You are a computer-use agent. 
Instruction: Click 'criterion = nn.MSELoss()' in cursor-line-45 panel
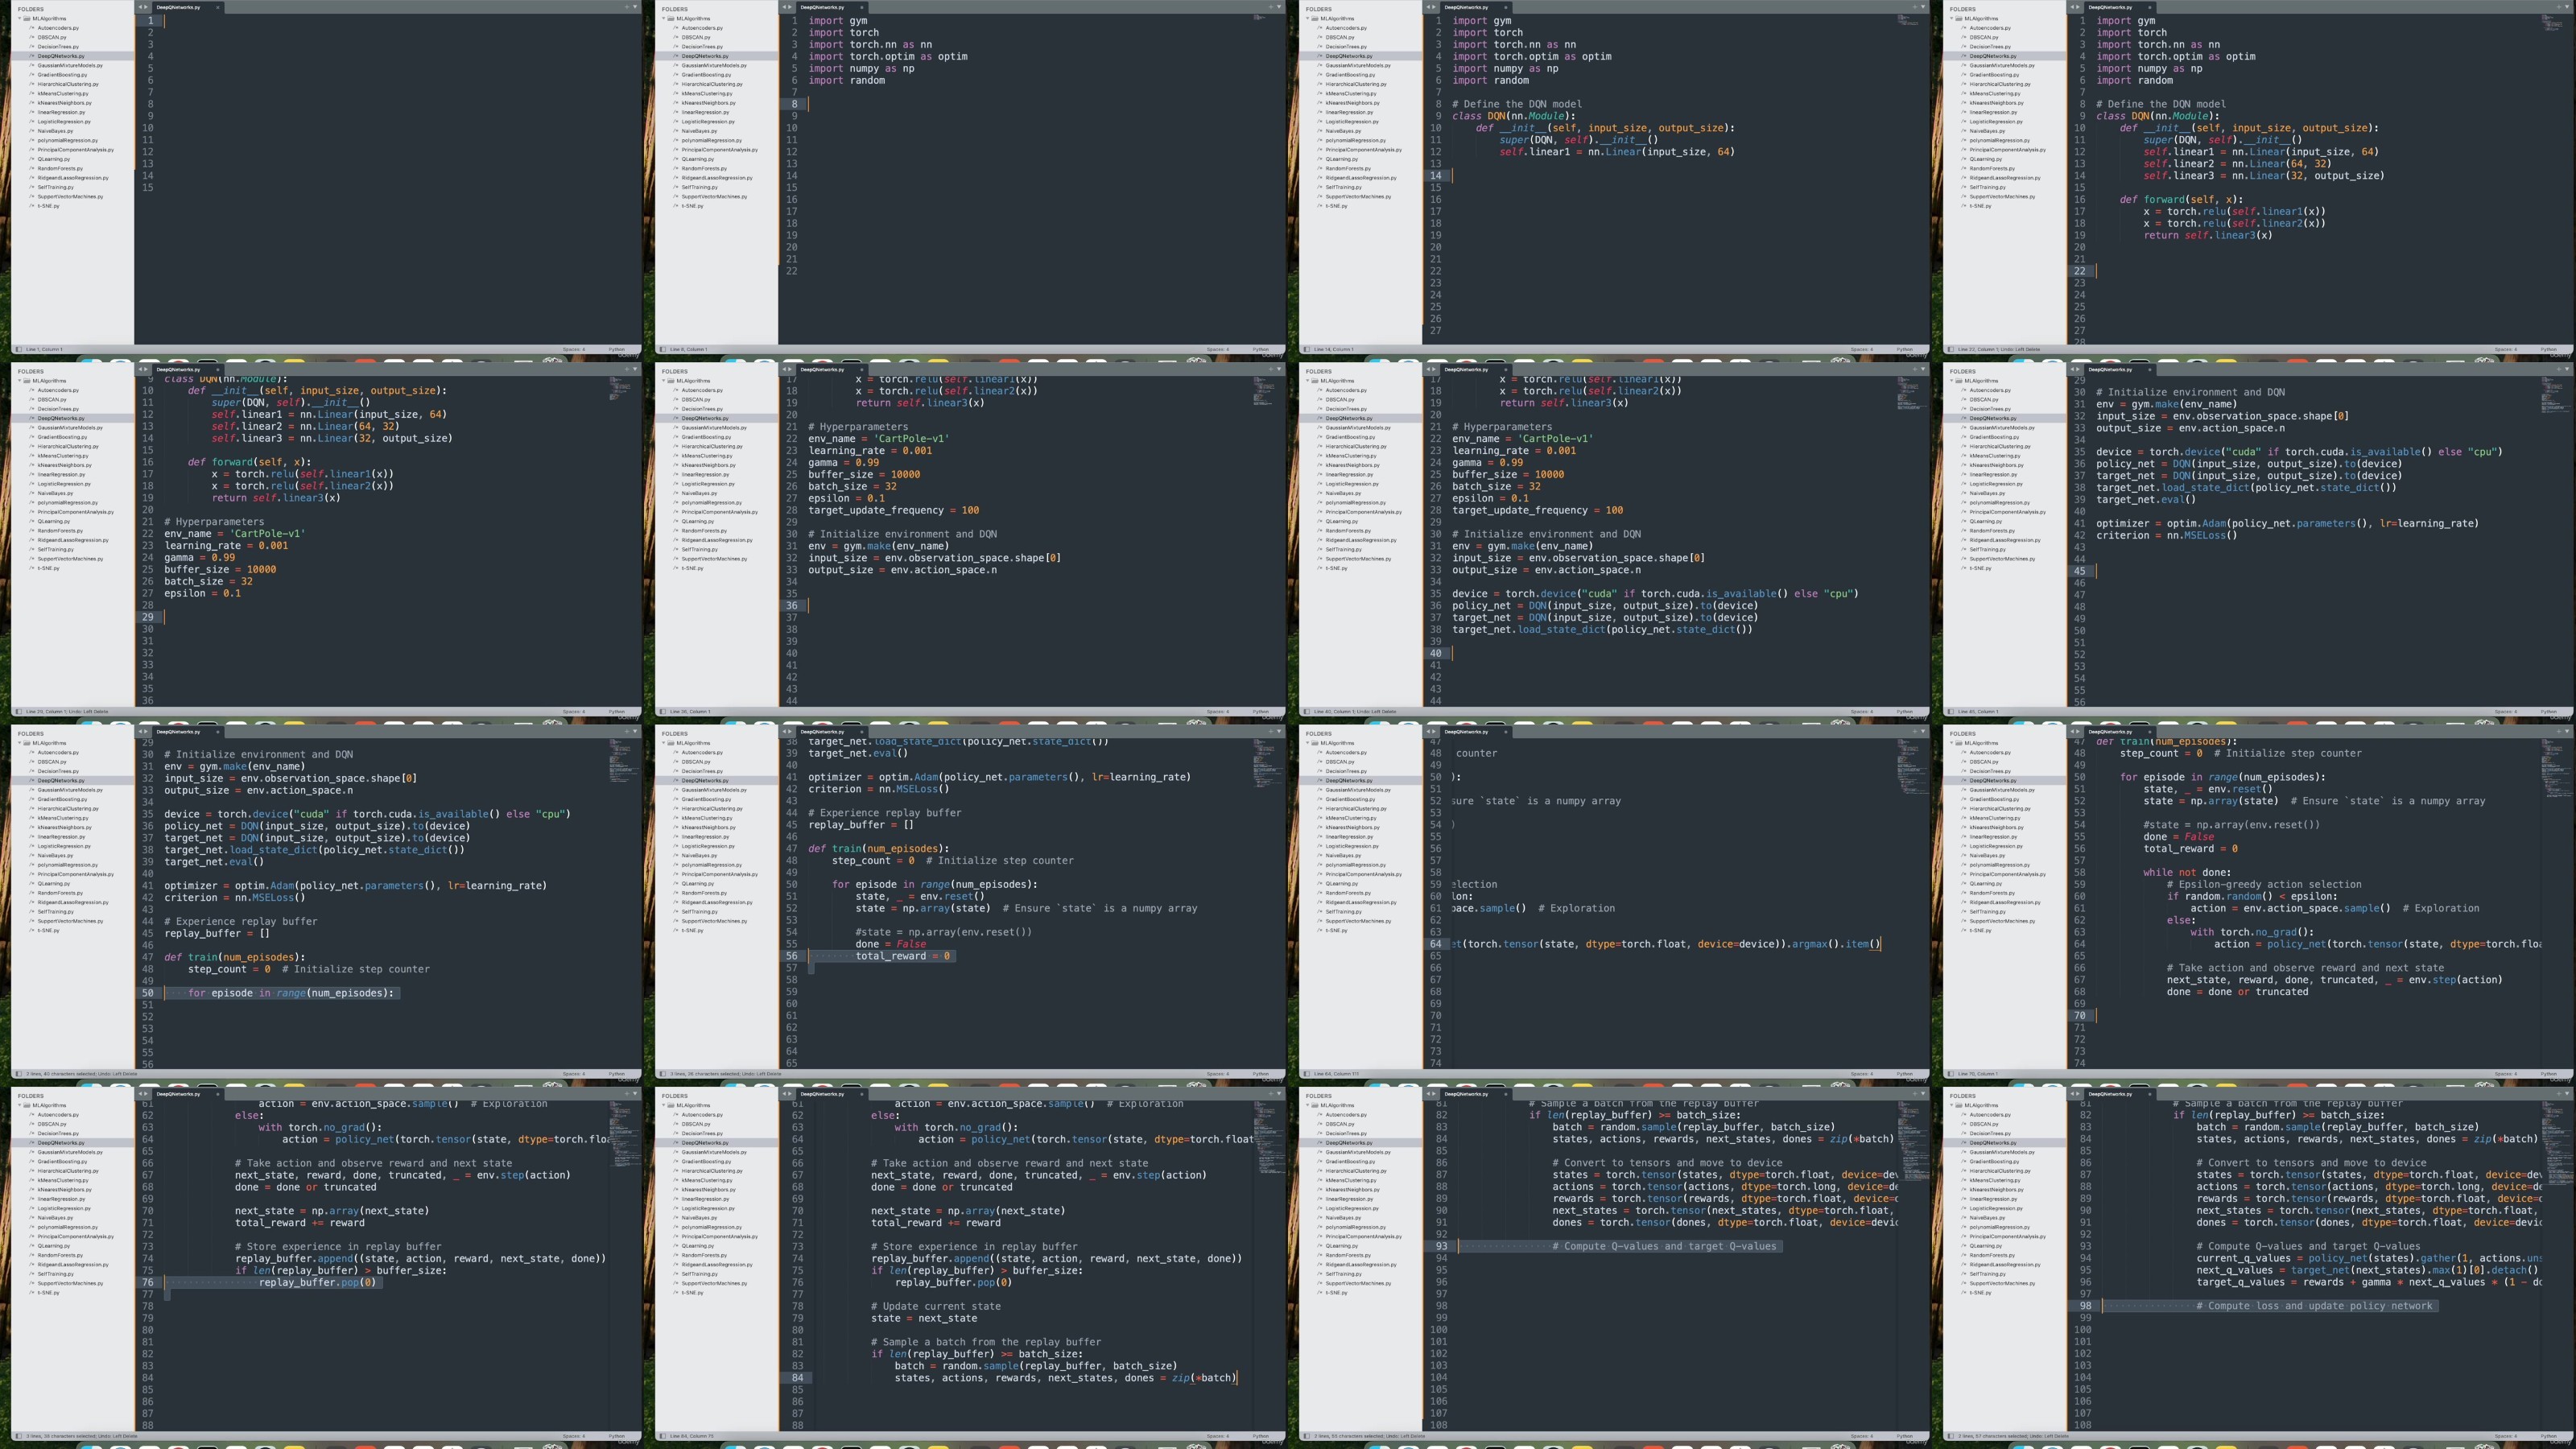[x=2167, y=535]
